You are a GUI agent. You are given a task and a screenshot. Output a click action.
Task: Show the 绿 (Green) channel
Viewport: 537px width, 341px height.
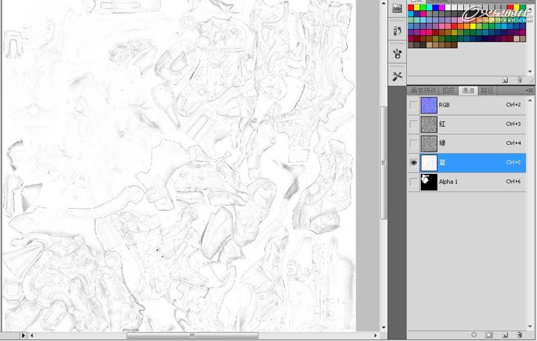tap(413, 143)
